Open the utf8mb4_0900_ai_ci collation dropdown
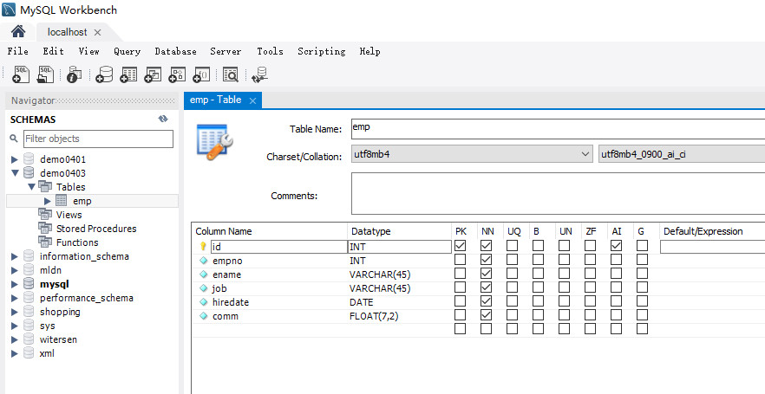 (682, 154)
